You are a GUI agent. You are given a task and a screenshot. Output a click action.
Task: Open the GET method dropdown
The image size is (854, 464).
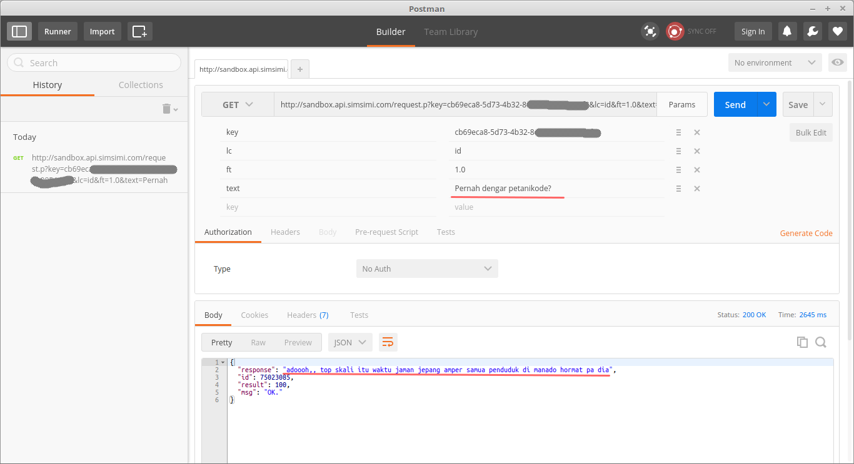coord(238,105)
